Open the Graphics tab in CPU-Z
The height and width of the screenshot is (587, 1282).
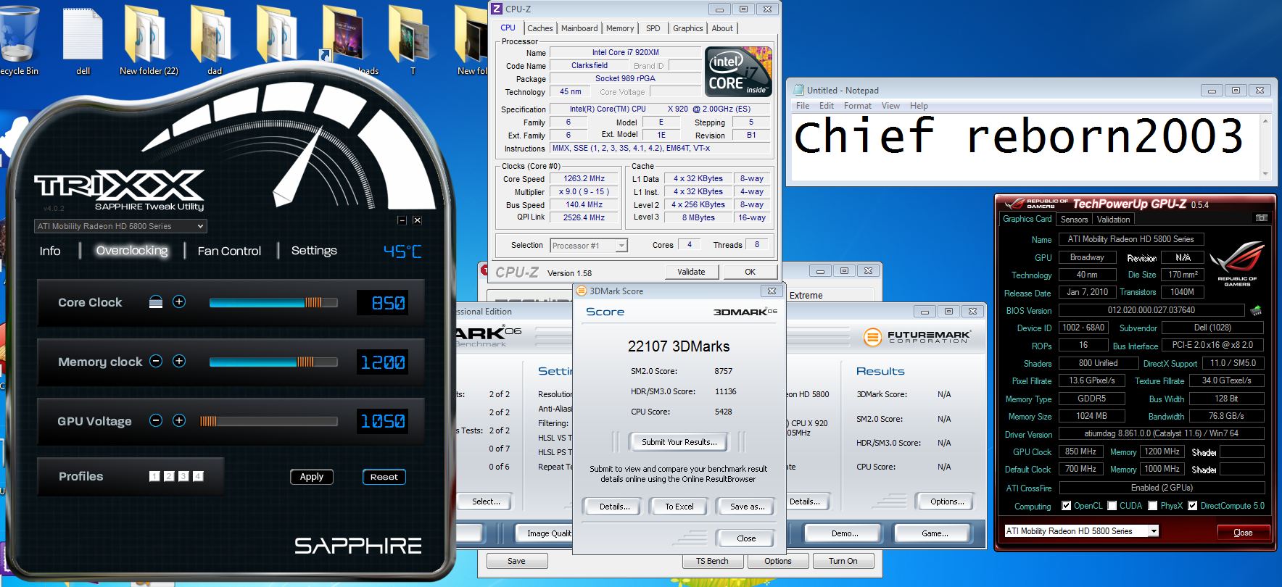688,28
